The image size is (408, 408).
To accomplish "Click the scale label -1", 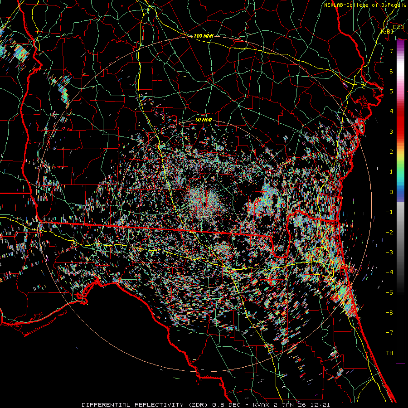I will (x=389, y=212).
